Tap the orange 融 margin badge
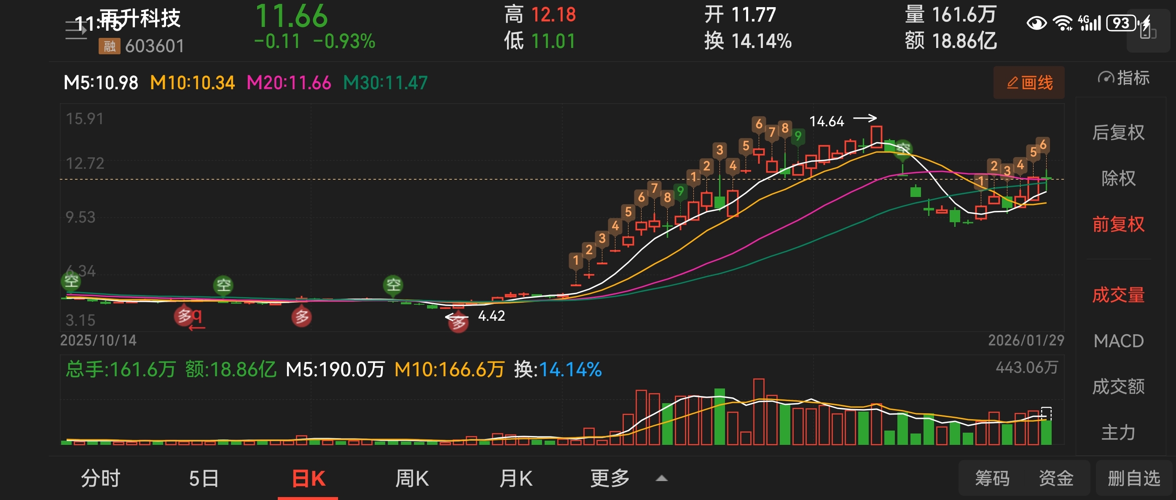 [109, 46]
